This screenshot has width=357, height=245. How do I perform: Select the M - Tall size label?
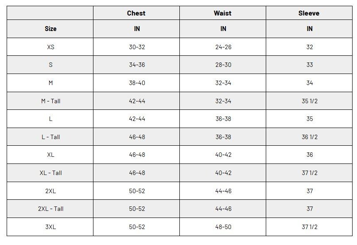[x=50, y=101]
